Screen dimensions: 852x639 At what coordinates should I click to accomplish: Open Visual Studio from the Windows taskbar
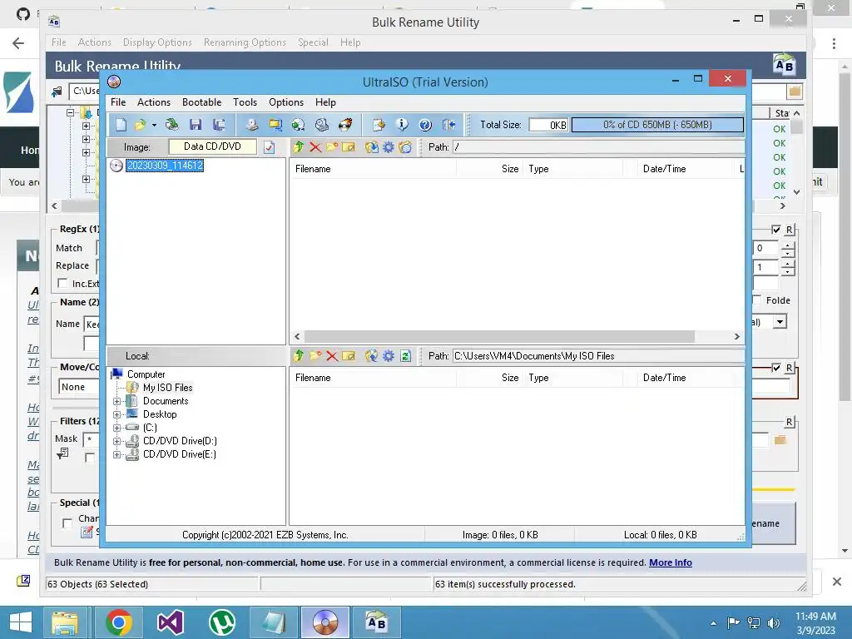170,622
